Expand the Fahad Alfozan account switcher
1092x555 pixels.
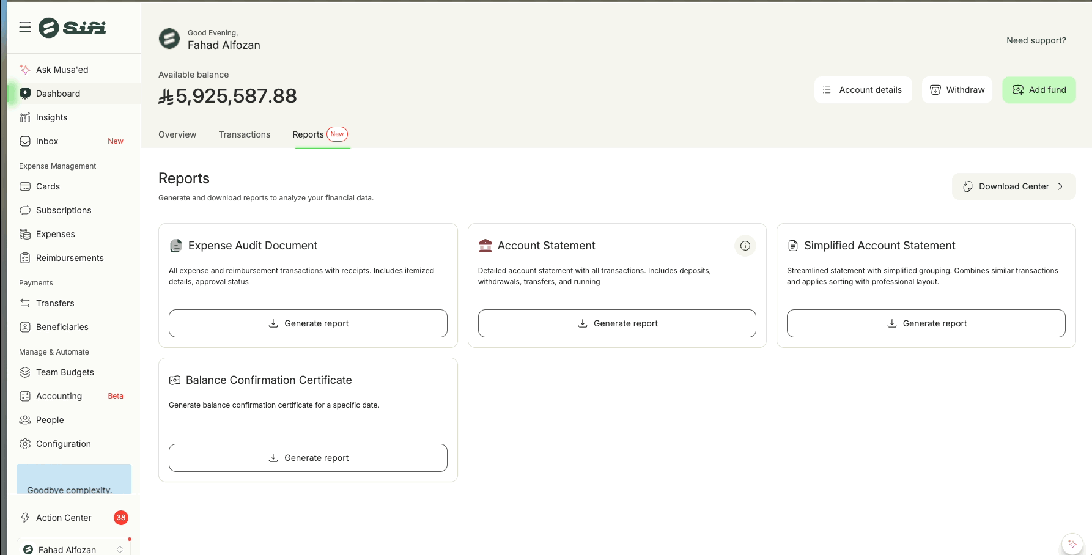click(120, 549)
